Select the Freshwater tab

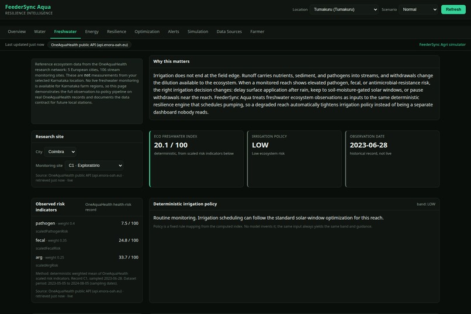(x=65, y=32)
